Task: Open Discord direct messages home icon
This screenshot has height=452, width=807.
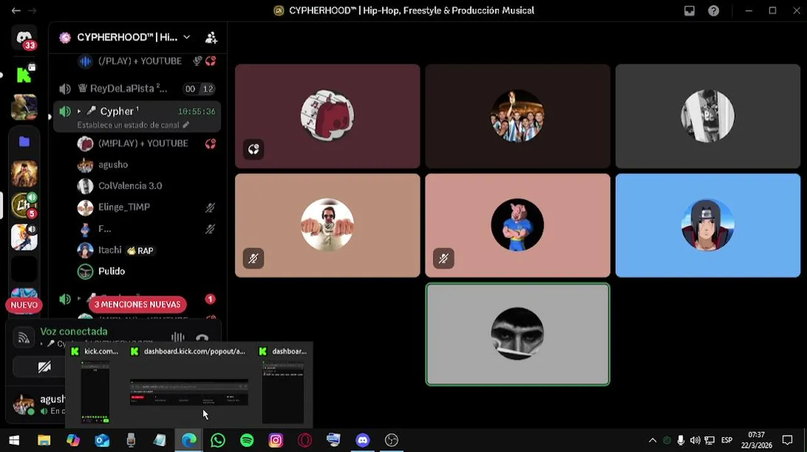Action: (x=25, y=39)
